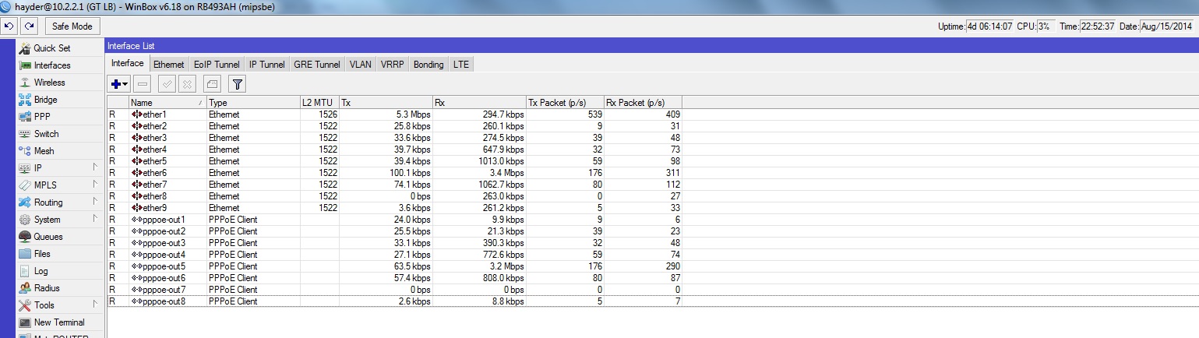Image resolution: width=1199 pixels, height=338 pixels.
Task: Switch to the VRRP tab
Action: 393,65
